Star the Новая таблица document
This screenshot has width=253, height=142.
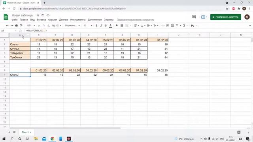point(38,15)
